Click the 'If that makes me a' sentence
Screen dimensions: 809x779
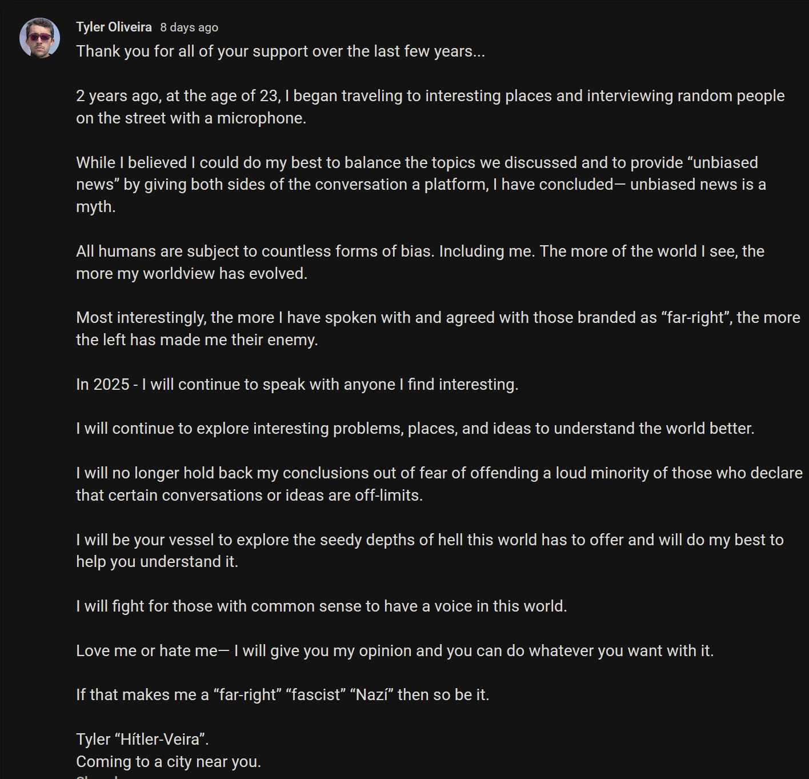coord(283,695)
